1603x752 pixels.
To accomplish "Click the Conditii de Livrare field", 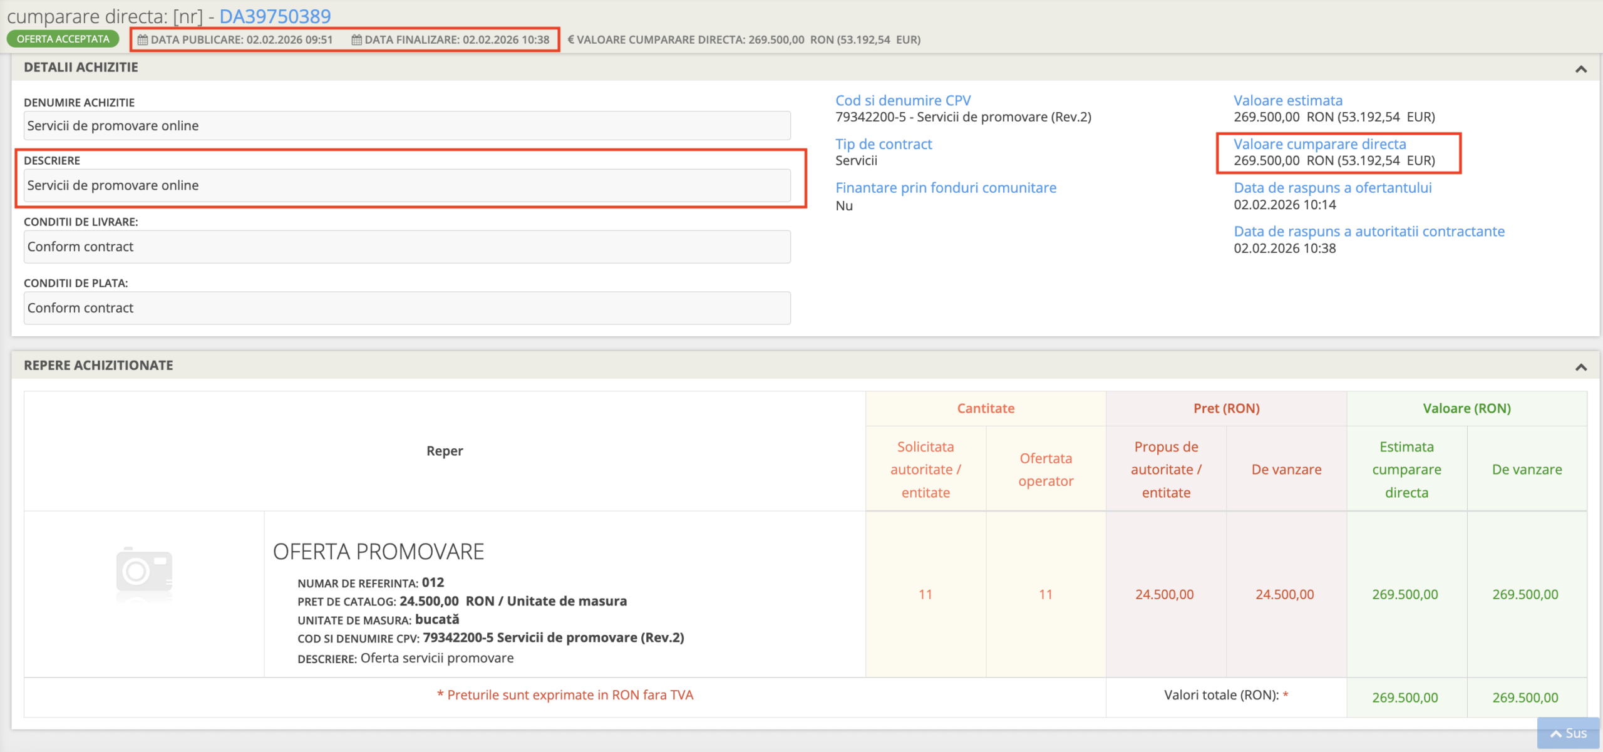I will coord(407,247).
